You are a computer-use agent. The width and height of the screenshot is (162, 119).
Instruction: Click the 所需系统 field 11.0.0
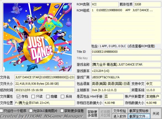[x=153, y=90]
